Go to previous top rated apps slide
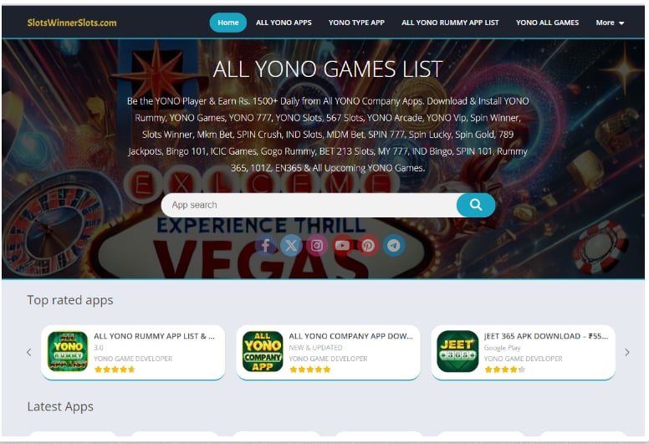 click(29, 352)
